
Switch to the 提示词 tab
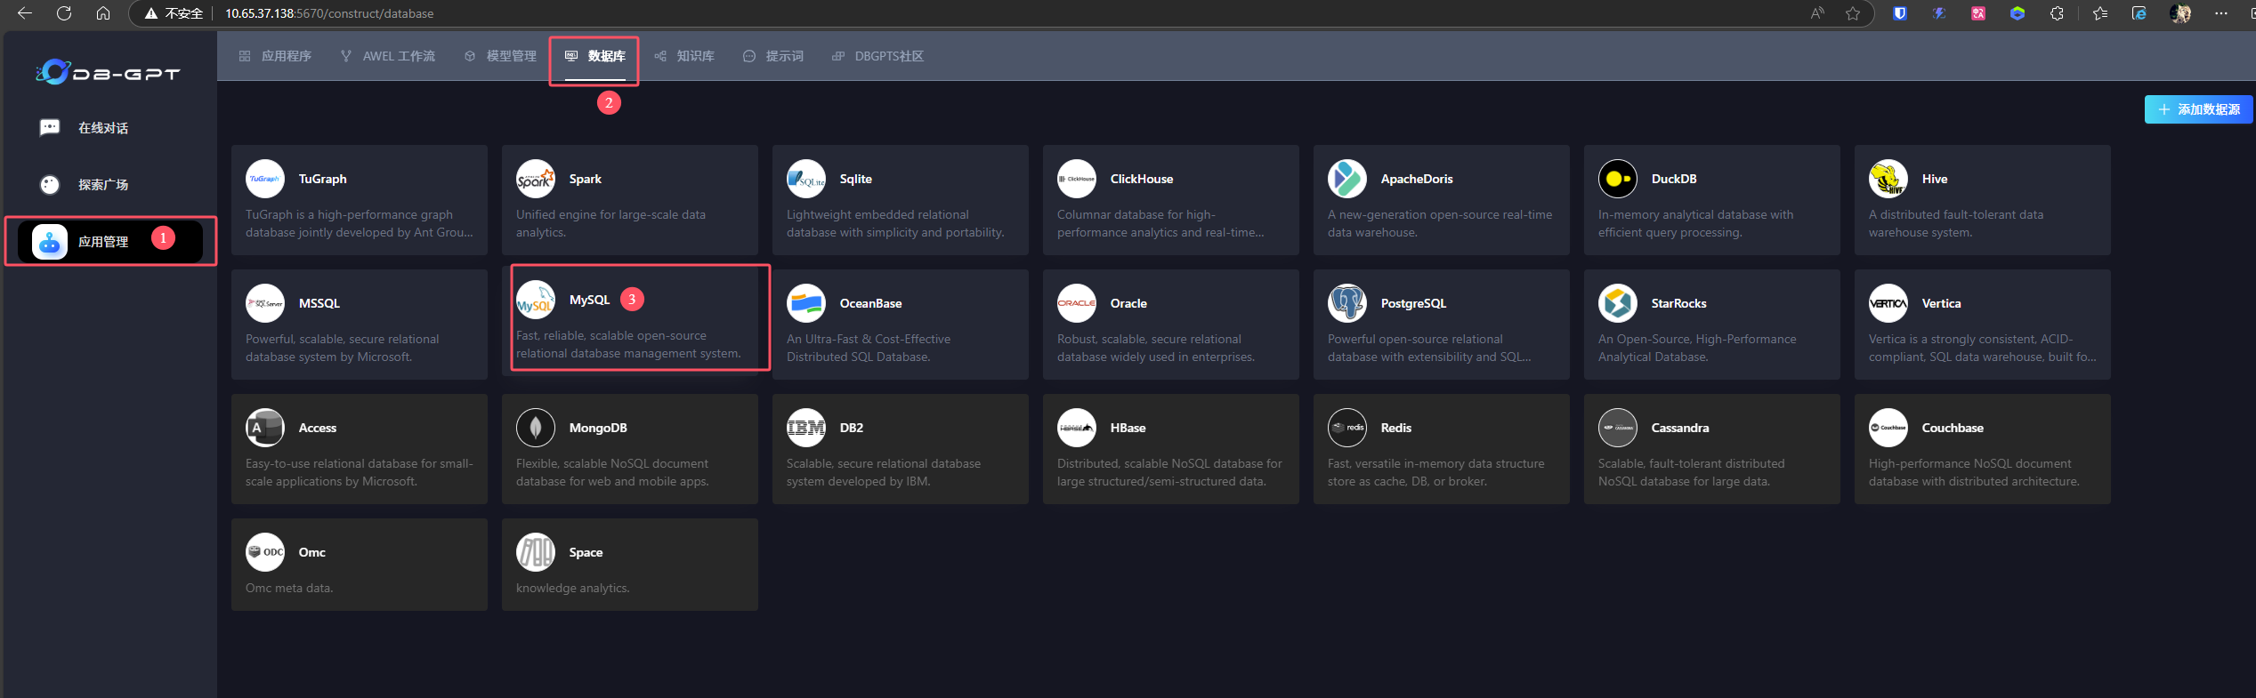pyautogui.click(x=773, y=56)
